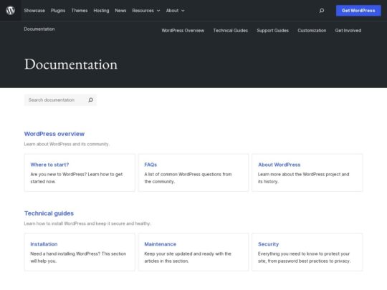Open the Technical guides section heading
The width and height of the screenshot is (387, 290).
point(49,213)
